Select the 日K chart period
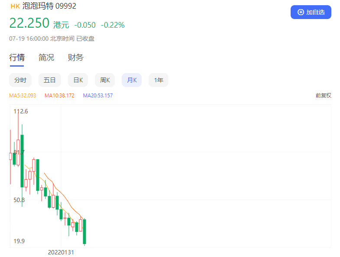The image size is (340, 257). pos(78,80)
